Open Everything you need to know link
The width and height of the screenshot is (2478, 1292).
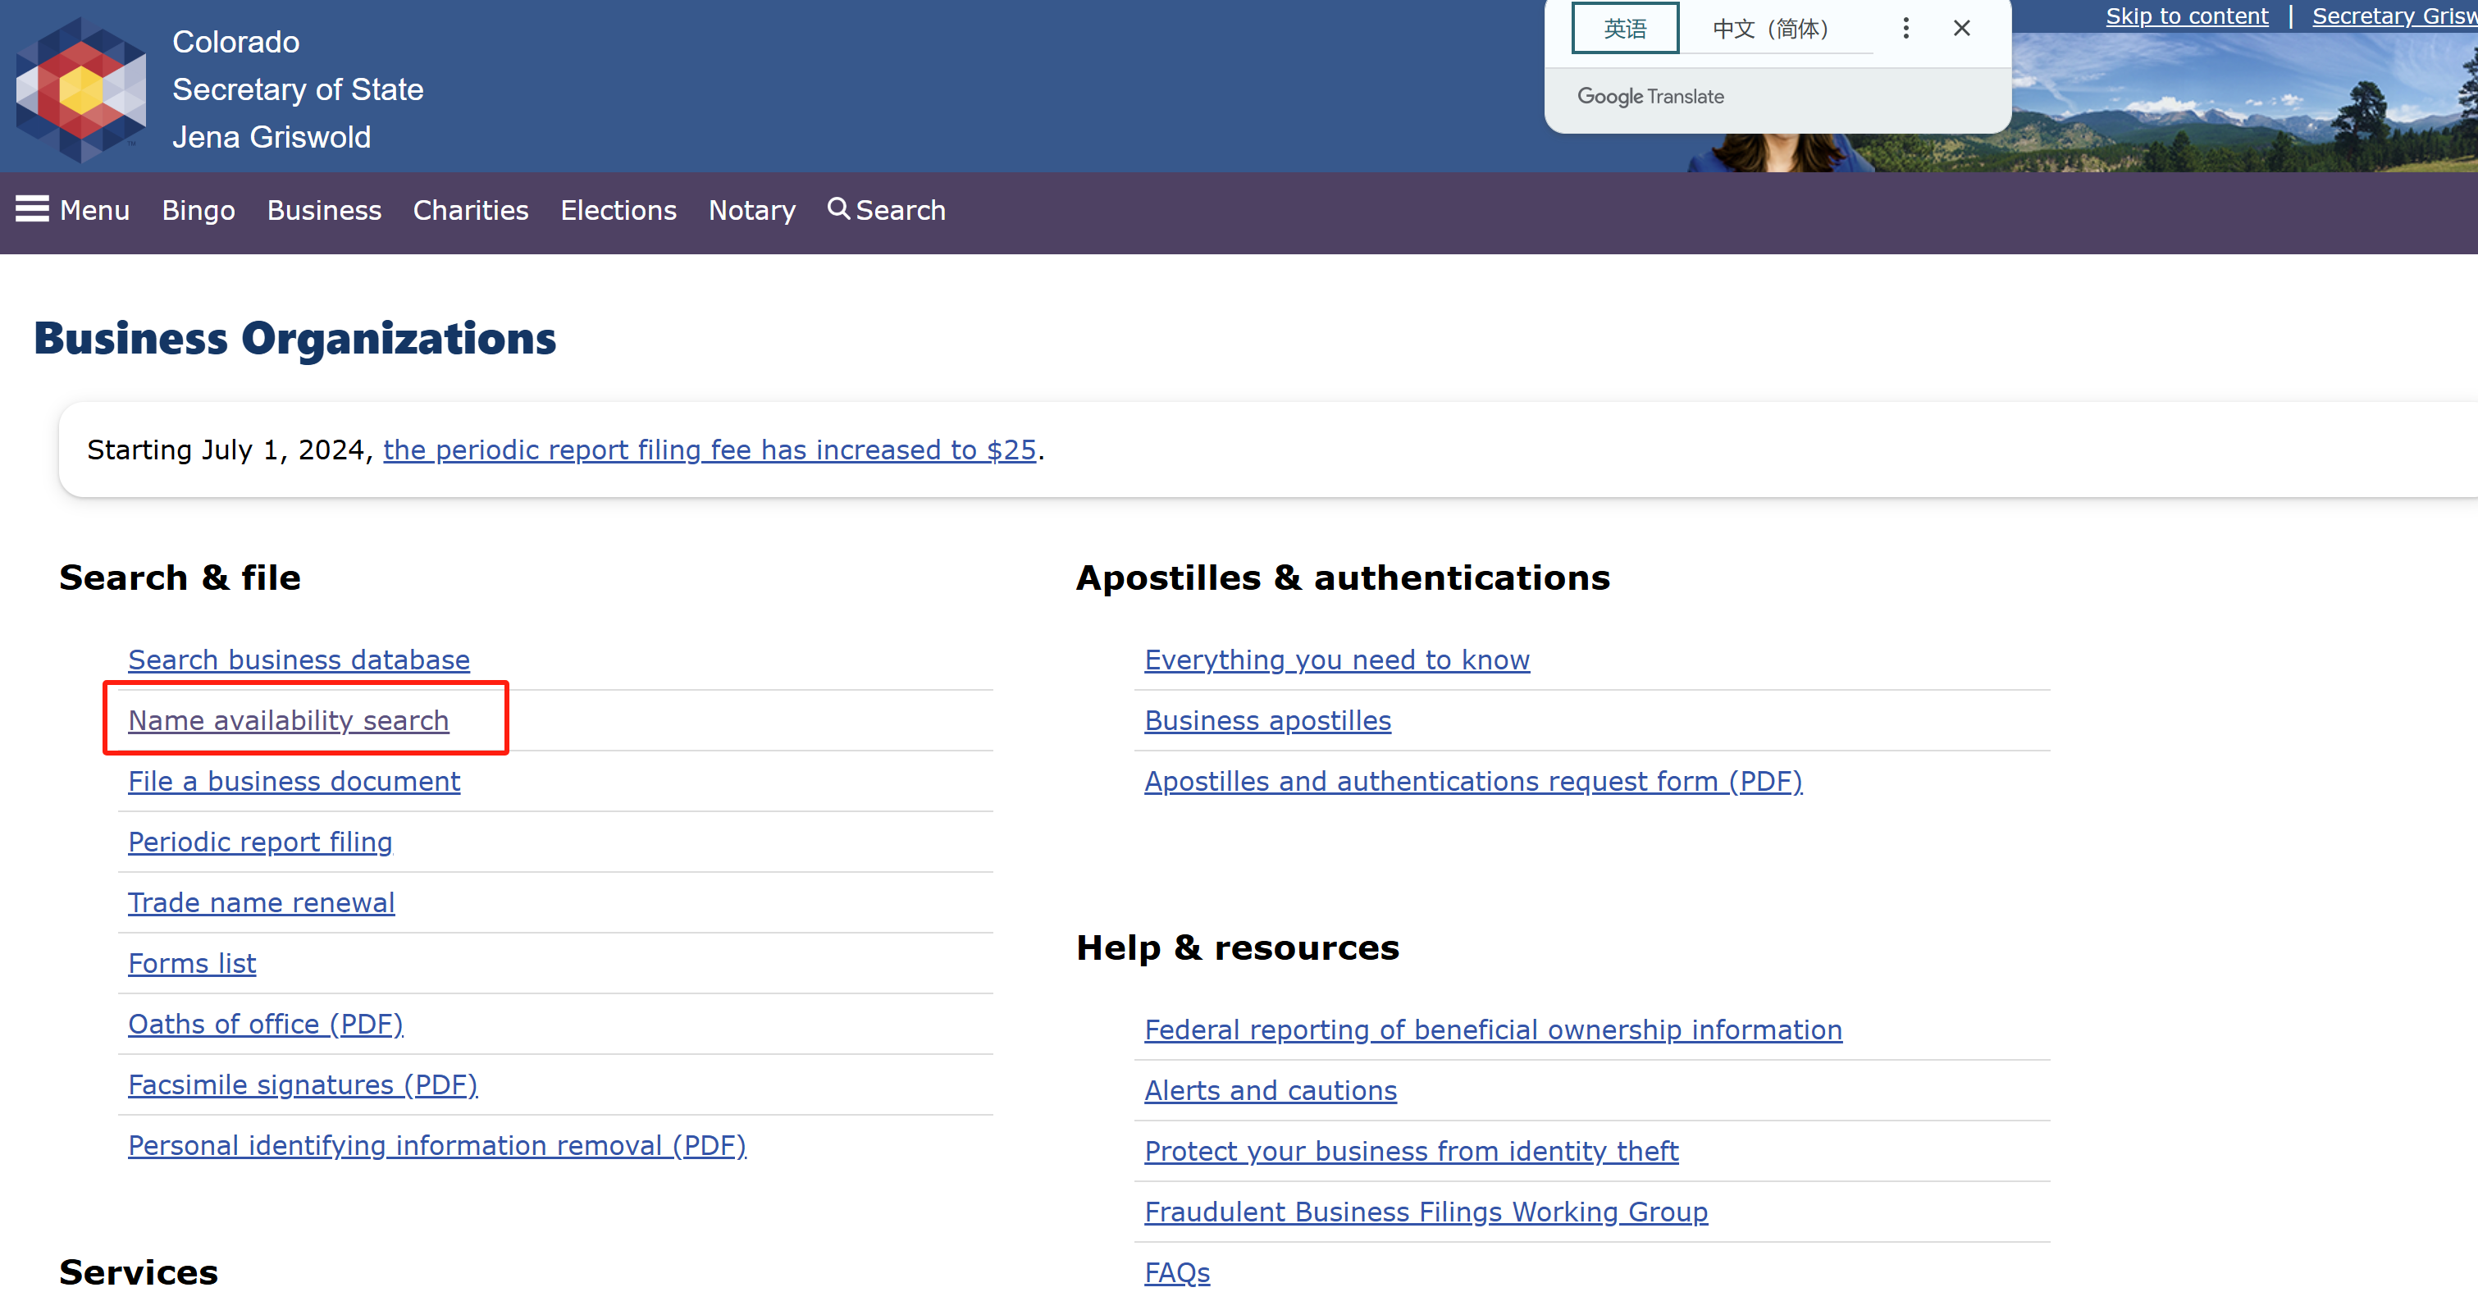[1337, 660]
